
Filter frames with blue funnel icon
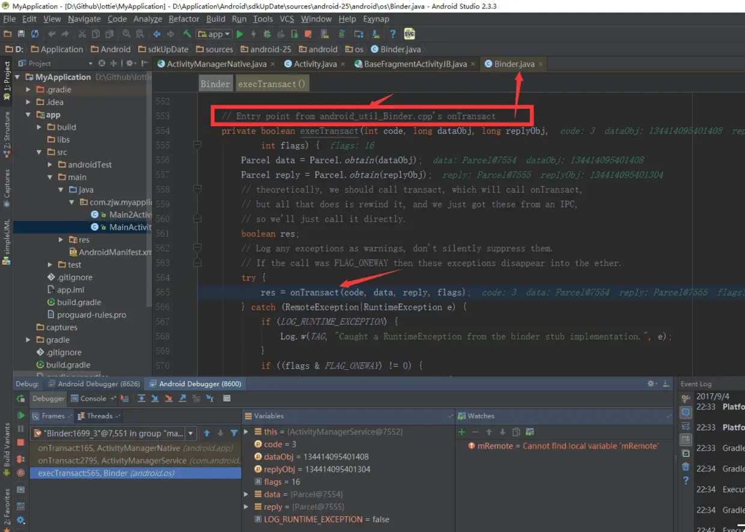tap(234, 433)
